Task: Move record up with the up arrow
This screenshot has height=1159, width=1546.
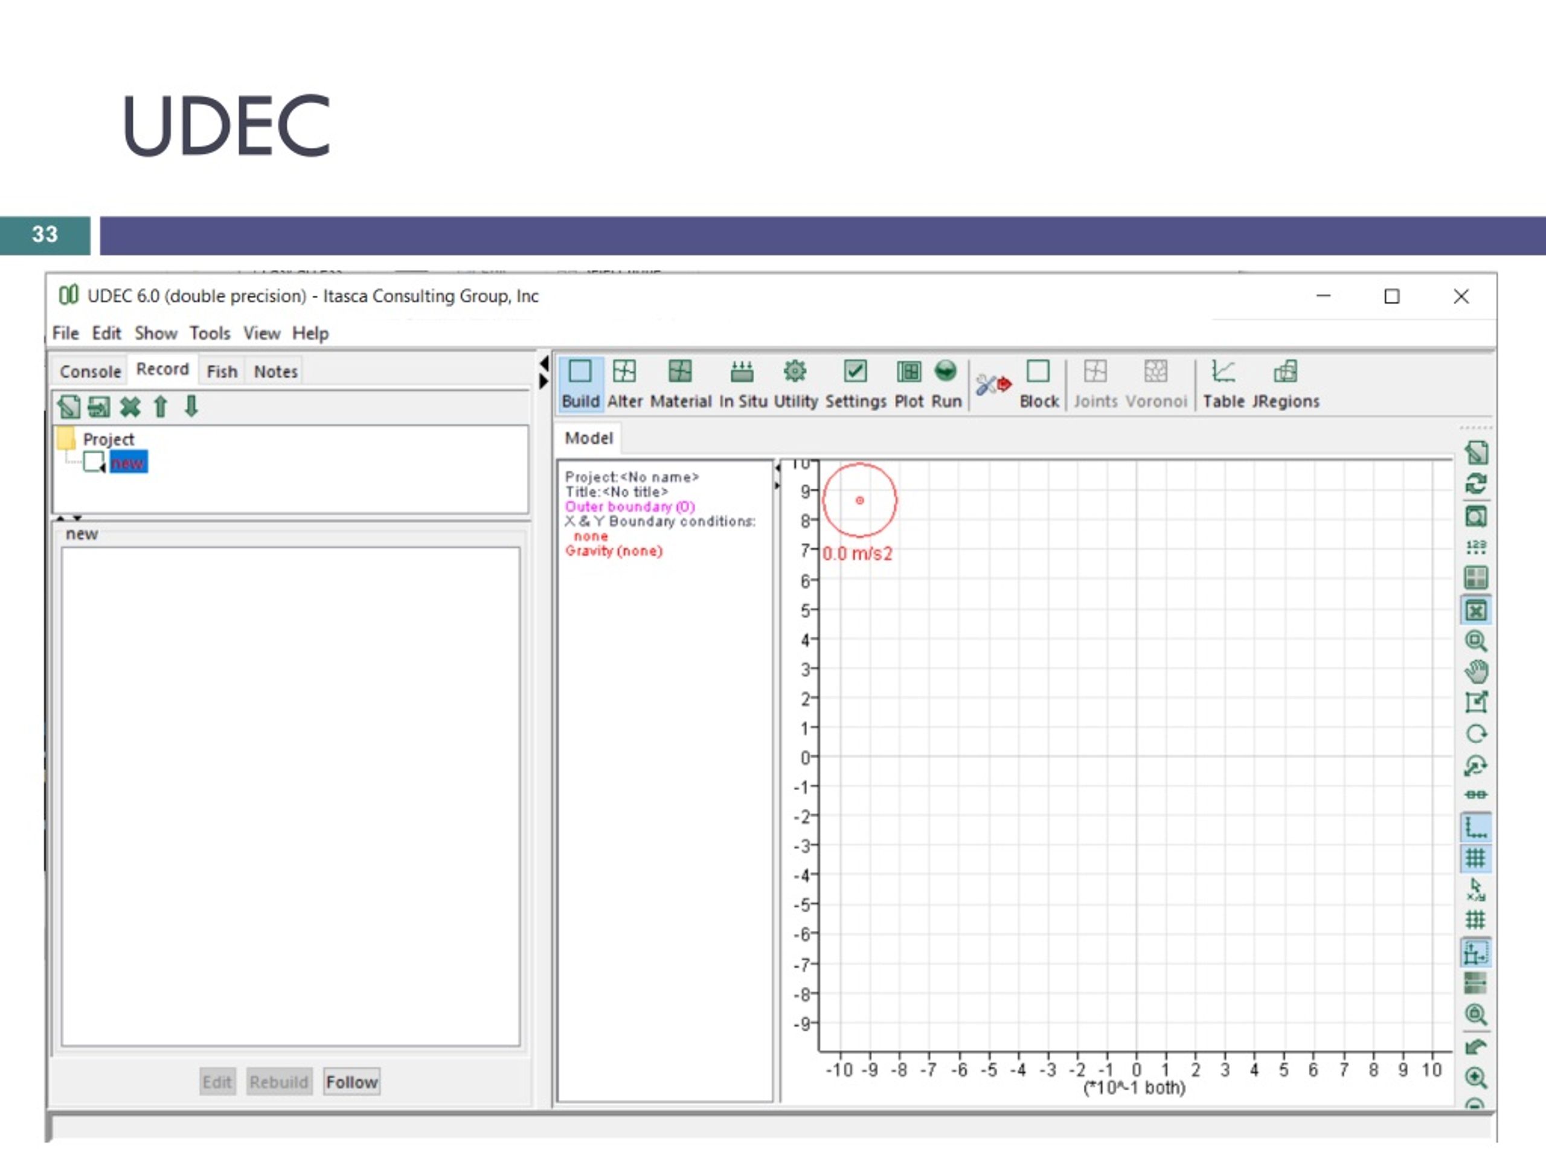Action: 160,407
